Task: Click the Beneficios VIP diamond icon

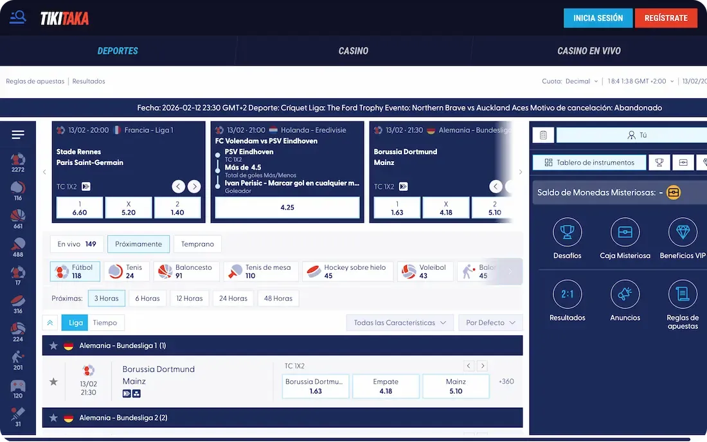Action: [x=683, y=233]
